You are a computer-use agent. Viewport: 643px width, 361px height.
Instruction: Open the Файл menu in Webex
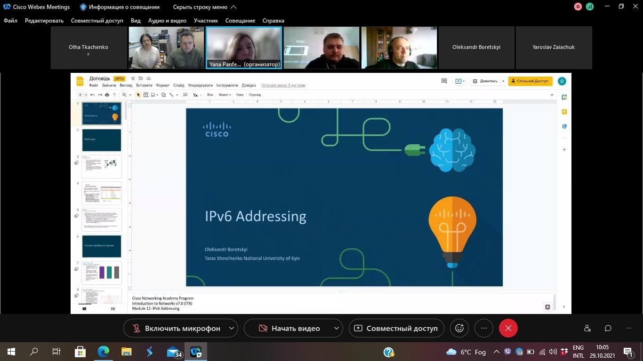10,21
